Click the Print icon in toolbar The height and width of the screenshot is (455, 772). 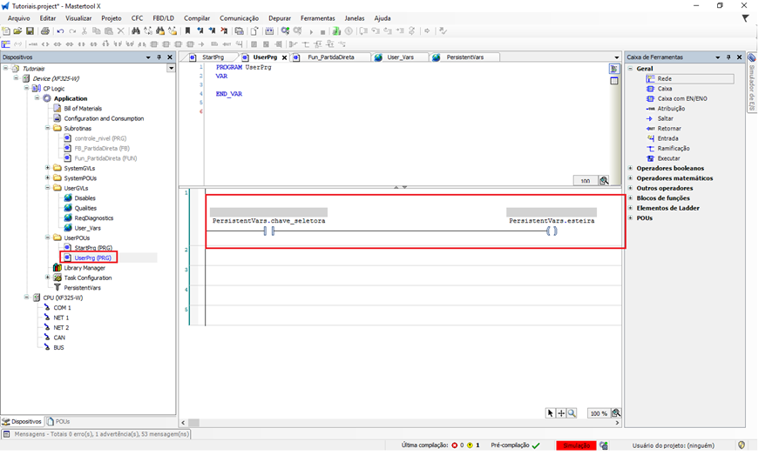pos(45,31)
